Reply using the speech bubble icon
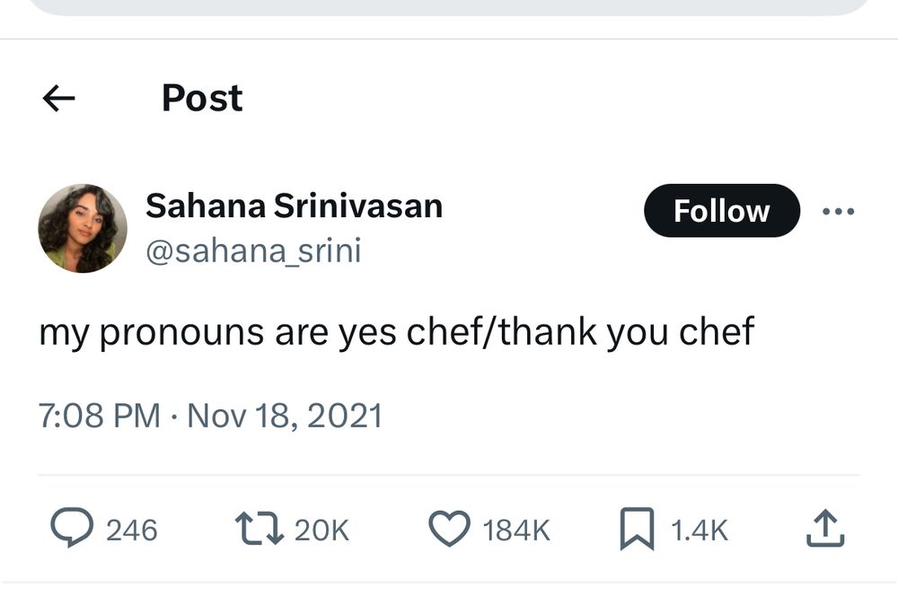Viewport: 898px width, 605px height. [x=72, y=528]
